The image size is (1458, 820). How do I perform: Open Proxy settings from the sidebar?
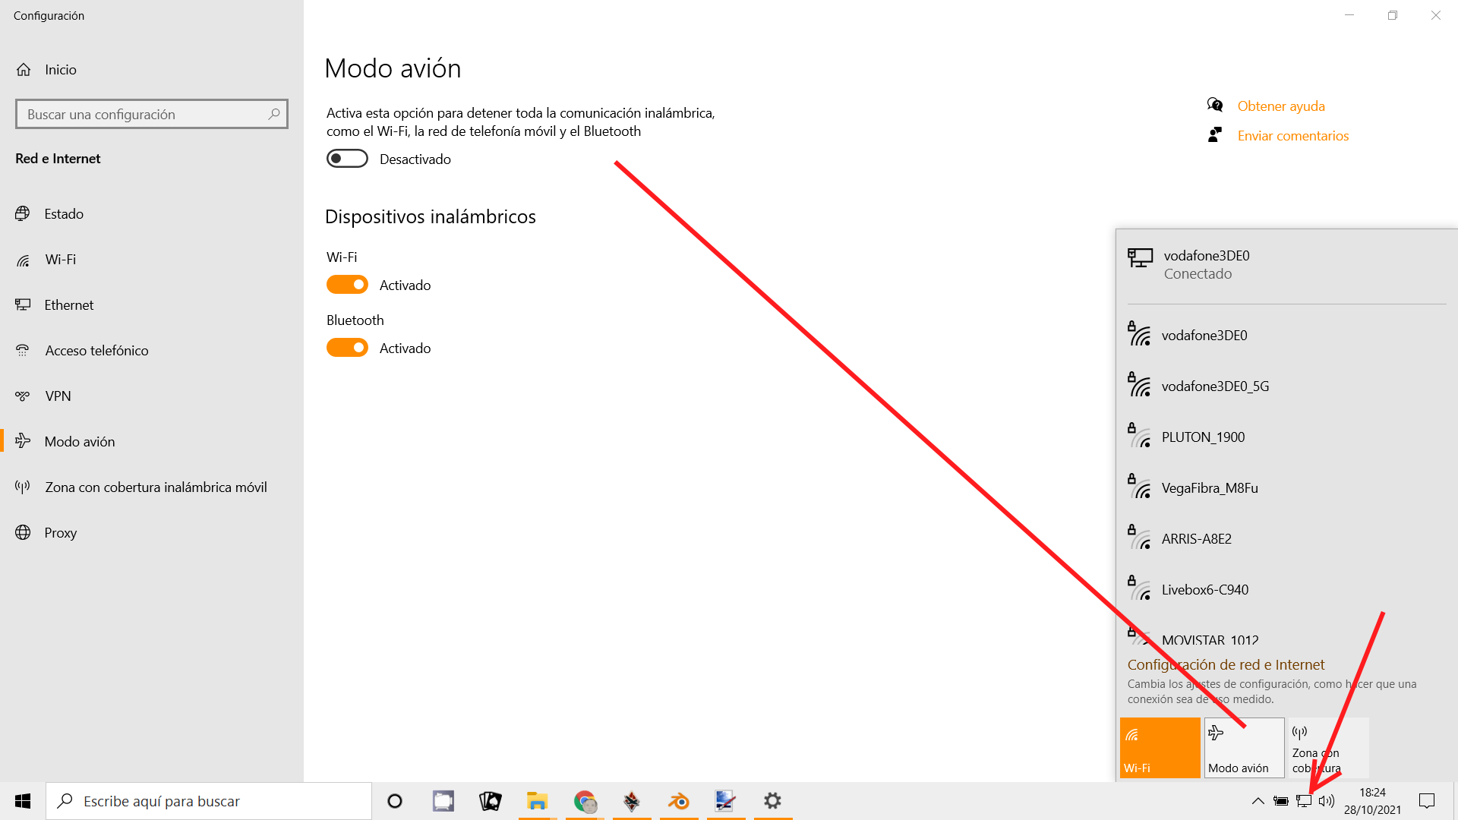tap(60, 533)
